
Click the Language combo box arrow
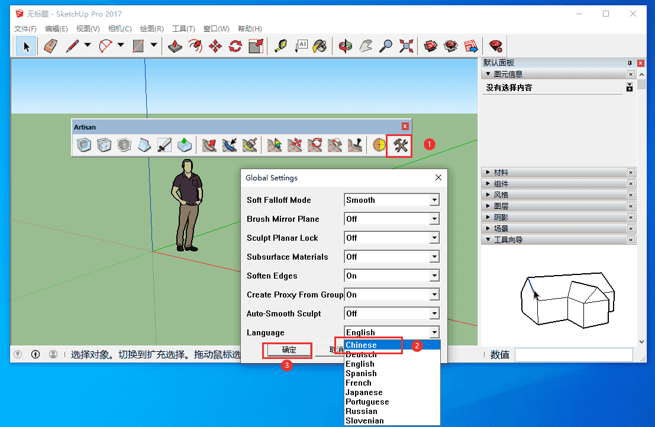coord(434,332)
